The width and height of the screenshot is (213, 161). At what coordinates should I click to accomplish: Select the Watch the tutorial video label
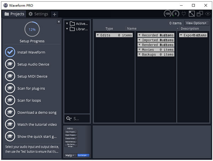[37, 125]
